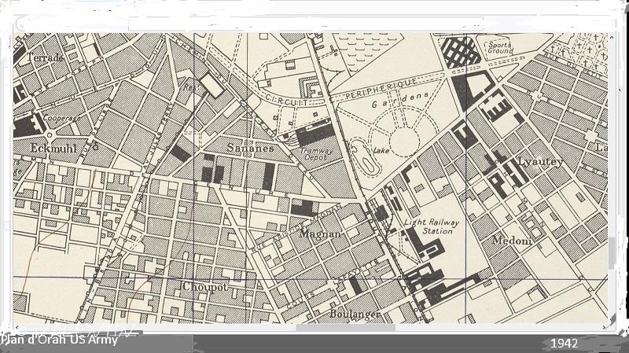This screenshot has height=353, width=629.
Task: Click the horizontal scrollbar left arrow
Action: click(19, 327)
